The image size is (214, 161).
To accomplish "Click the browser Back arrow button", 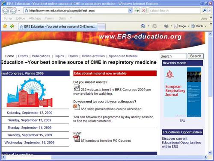I will [6, 11].
